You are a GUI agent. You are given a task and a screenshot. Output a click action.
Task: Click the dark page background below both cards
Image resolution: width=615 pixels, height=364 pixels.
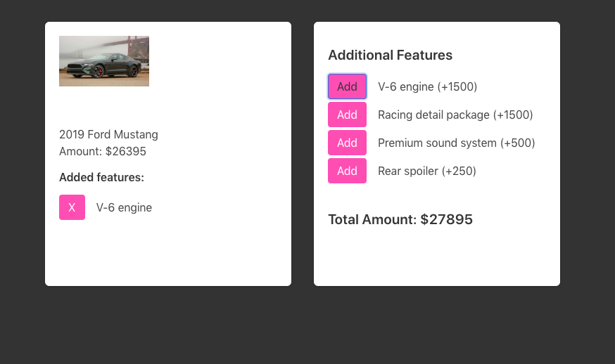pos(307,325)
